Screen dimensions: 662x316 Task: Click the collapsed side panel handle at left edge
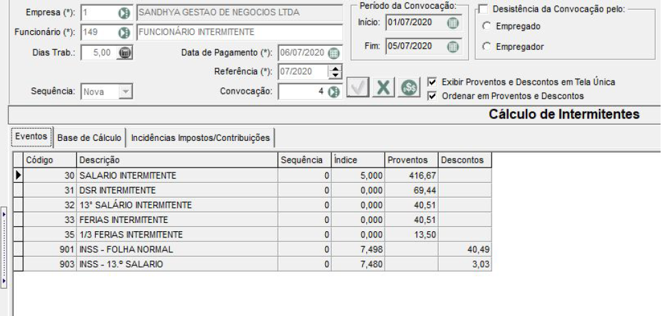pyautogui.click(x=4, y=247)
